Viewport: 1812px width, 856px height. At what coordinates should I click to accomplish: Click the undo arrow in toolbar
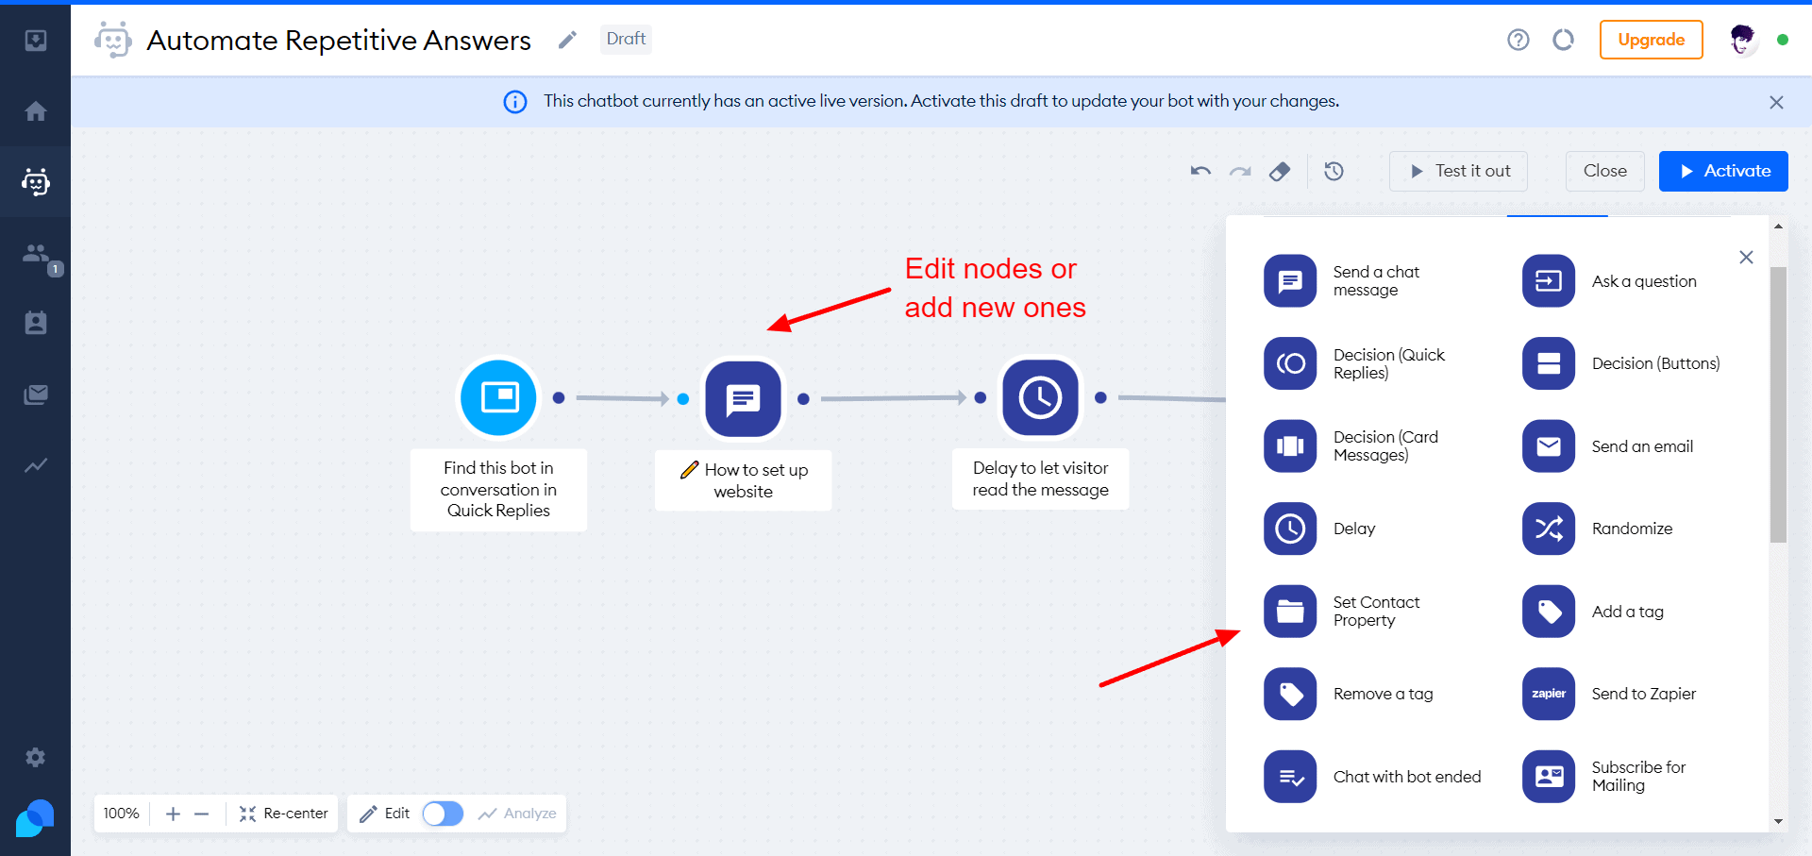[x=1200, y=171]
